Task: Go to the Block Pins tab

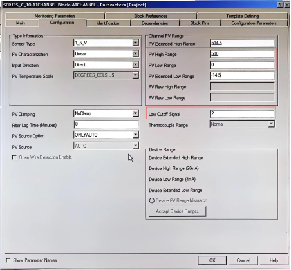Action: [x=200, y=23]
